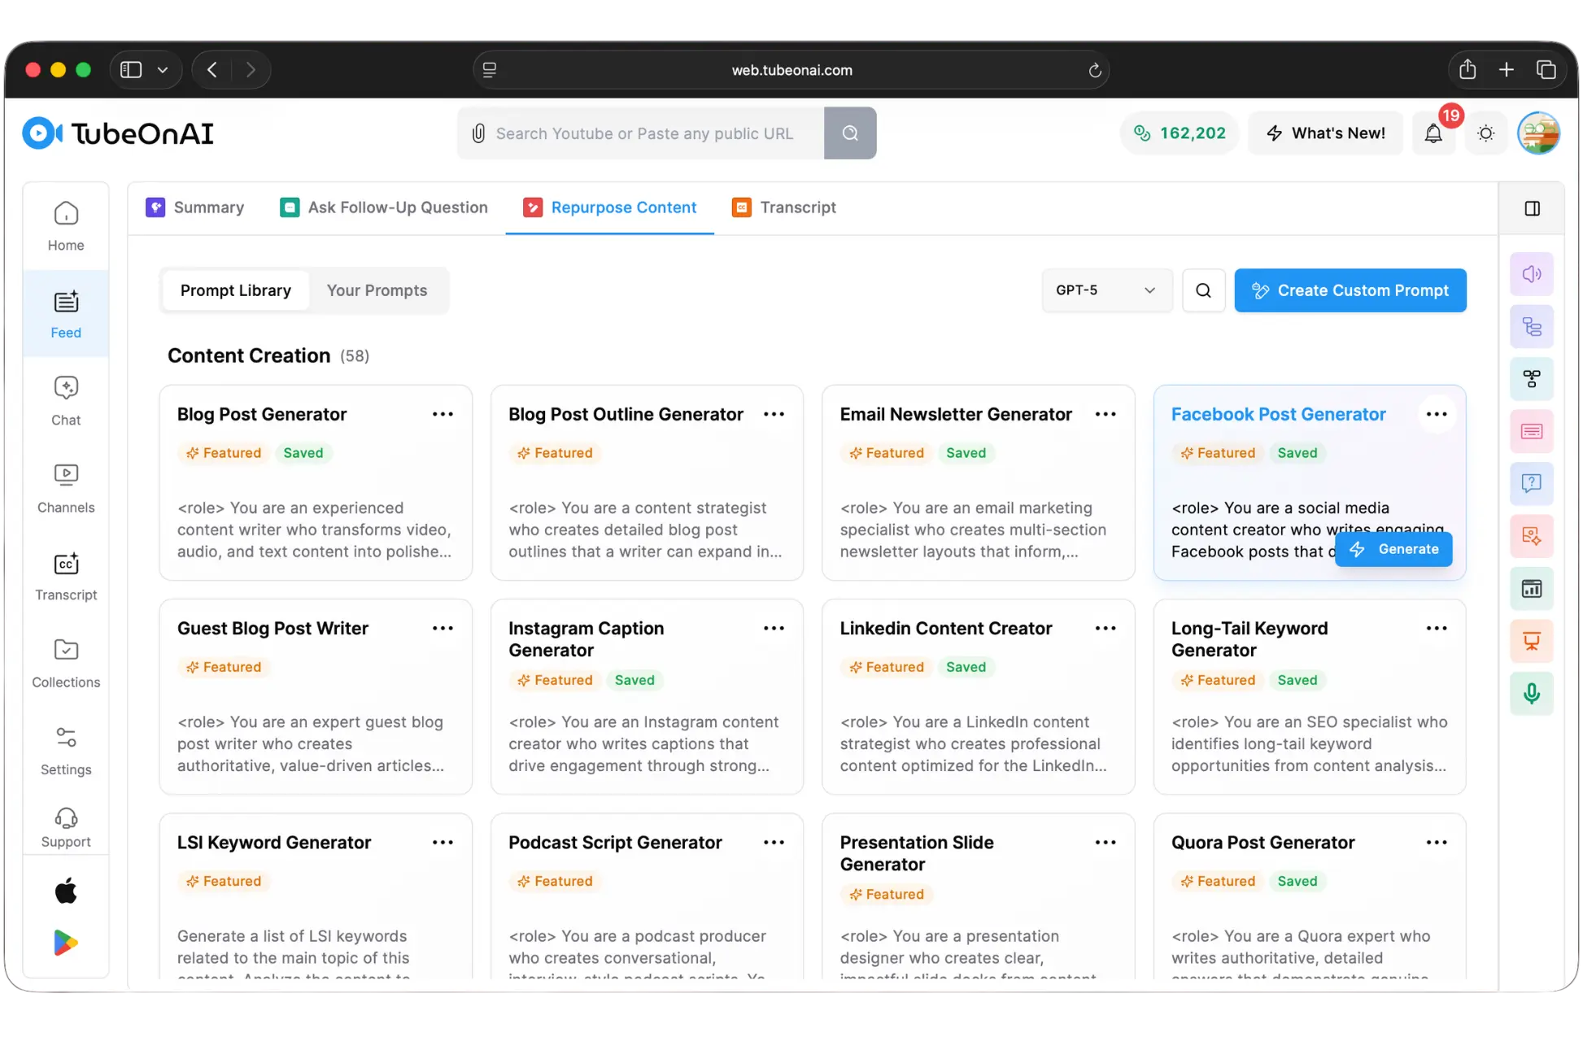Open the Home section in the sidebar
This screenshot has height=1059, width=1583.
[x=66, y=227]
